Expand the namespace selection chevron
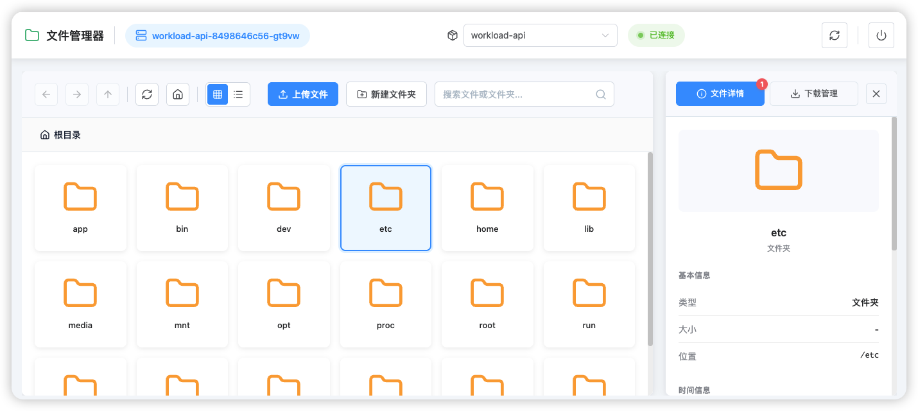Image resolution: width=918 pixels, height=411 pixels. pos(604,35)
